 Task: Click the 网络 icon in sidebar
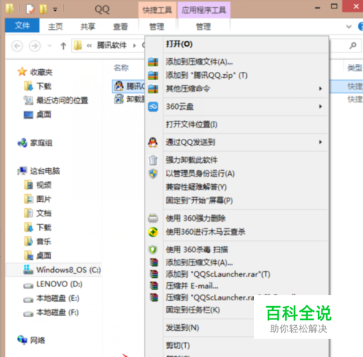[x=23, y=340]
